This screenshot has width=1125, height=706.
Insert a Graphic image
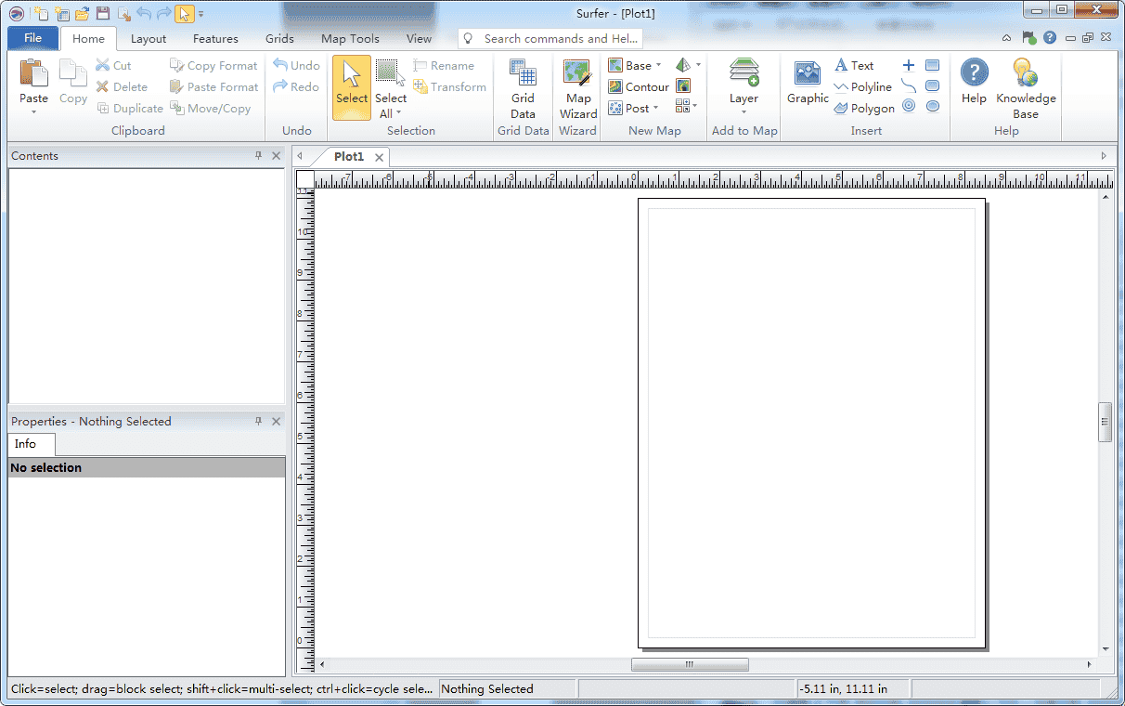tap(808, 83)
